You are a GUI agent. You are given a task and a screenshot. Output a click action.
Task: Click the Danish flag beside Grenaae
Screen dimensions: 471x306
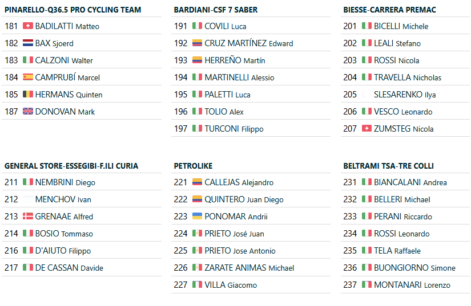[x=27, y=217]
